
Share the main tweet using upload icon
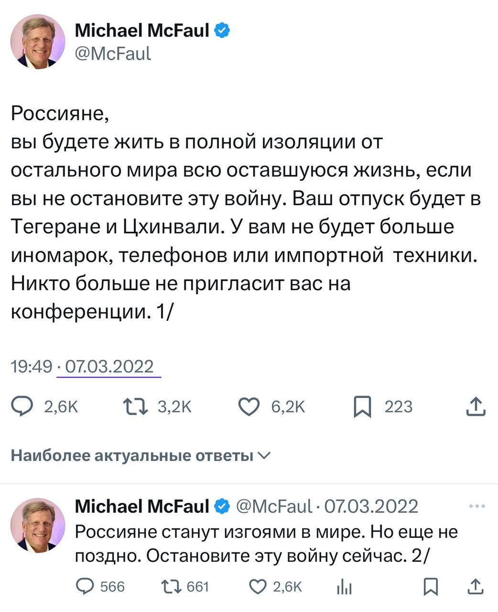[476, 407]
